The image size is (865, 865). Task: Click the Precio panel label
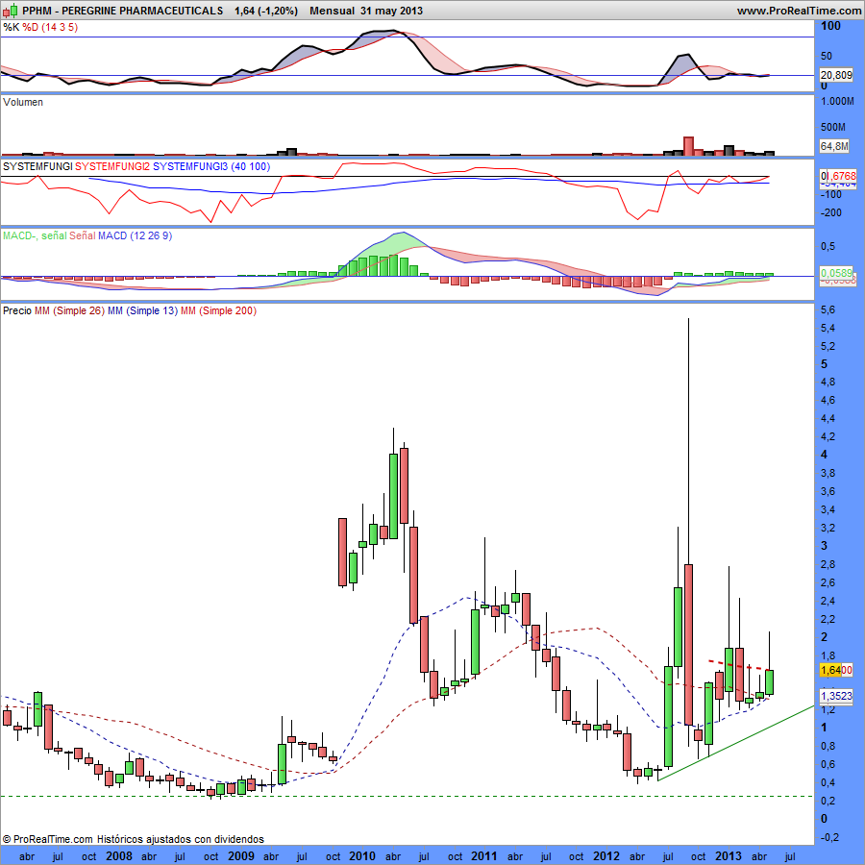pos(17,310)
